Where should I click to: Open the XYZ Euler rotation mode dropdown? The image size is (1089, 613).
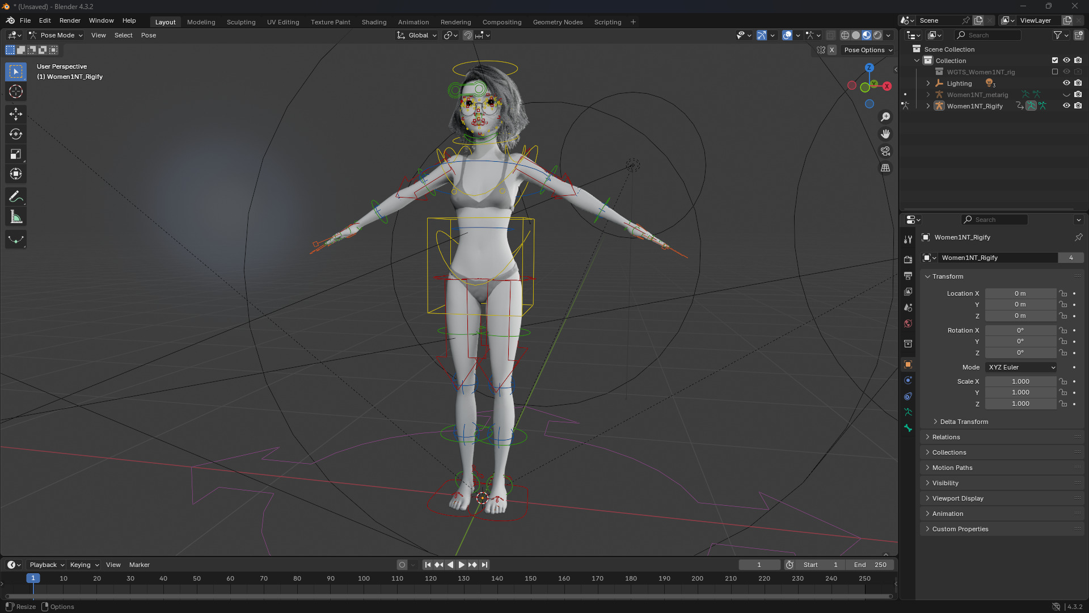(x=1021, y=367)
